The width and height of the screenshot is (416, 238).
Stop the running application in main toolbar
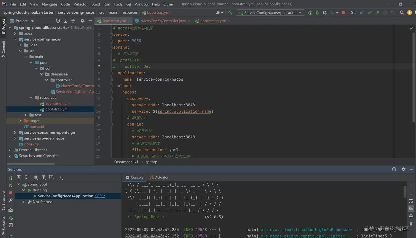343,13
